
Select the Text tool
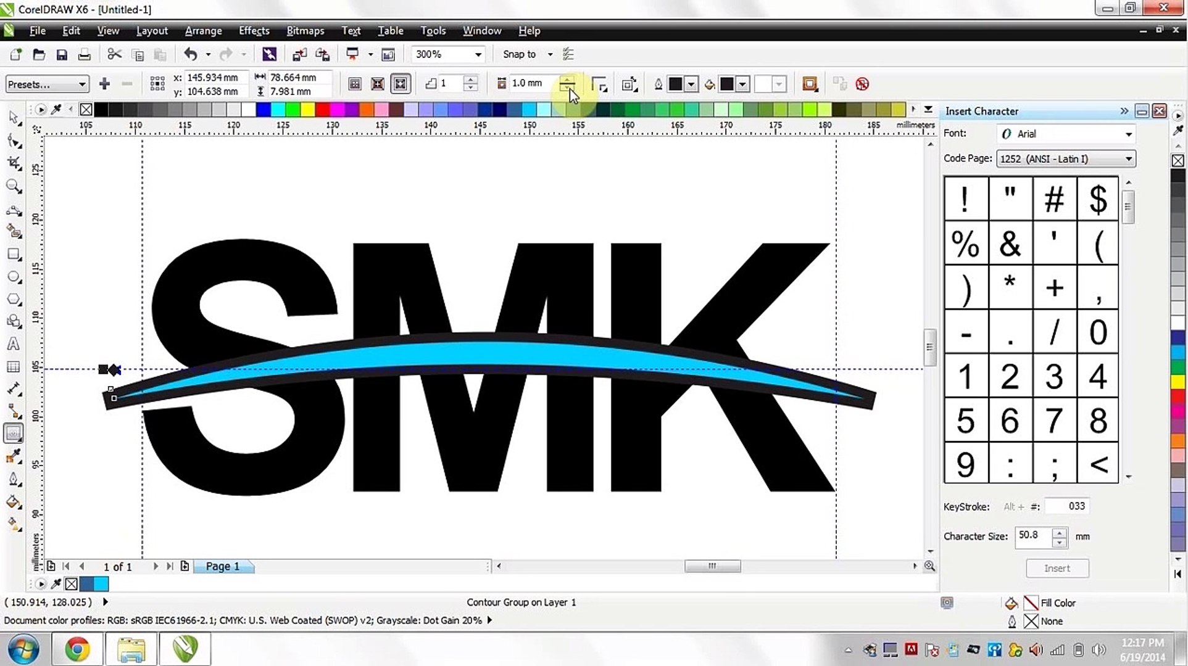pos(14,343)
